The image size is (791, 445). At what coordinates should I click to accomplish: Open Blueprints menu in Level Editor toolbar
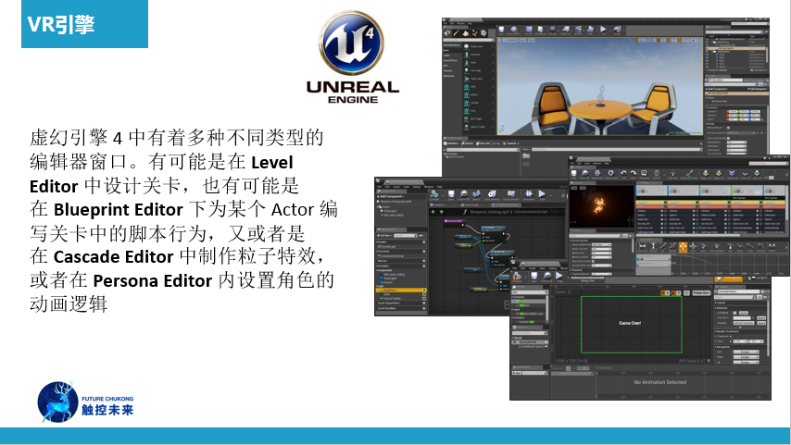566,31
